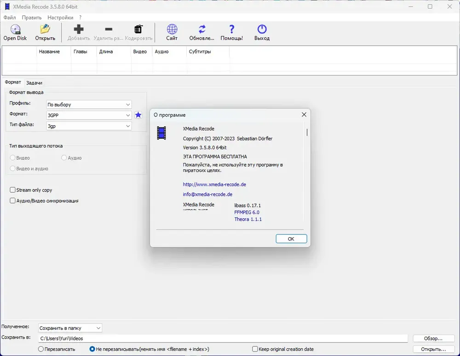Check Keep original creation date
Screen dimensions: 460x356
(x=255, y=349)
